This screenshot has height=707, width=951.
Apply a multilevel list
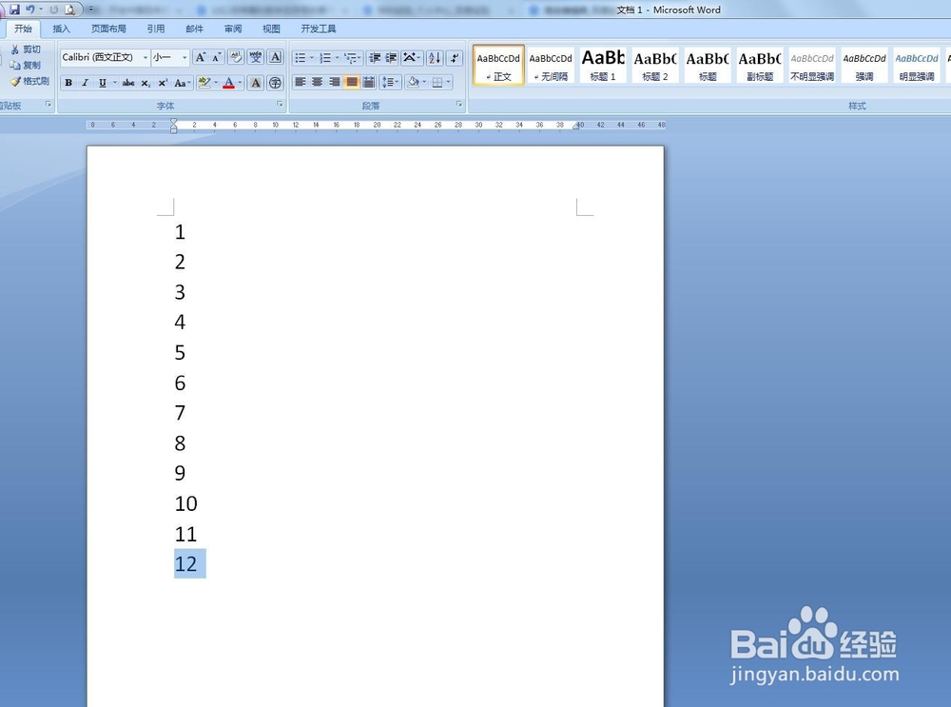click(351, 58)
